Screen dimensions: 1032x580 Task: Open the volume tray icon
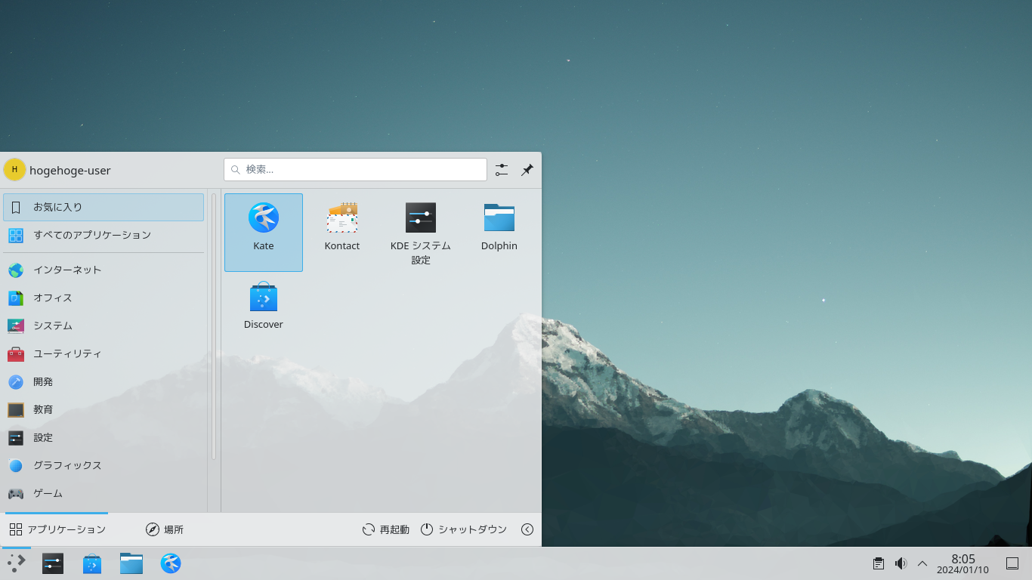pos(901,563)
